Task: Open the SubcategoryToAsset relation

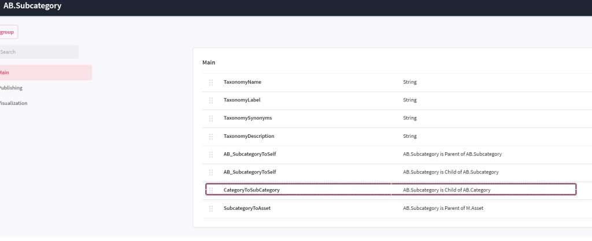Action: (x=247, y=208)
